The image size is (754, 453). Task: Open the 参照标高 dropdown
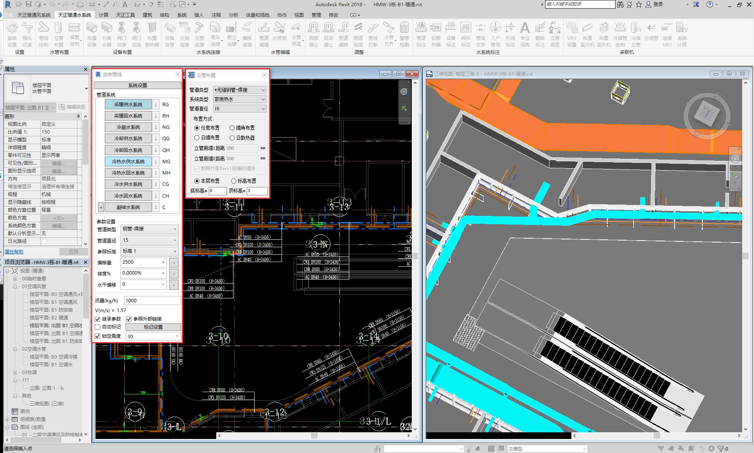click(x=149, y=251)
